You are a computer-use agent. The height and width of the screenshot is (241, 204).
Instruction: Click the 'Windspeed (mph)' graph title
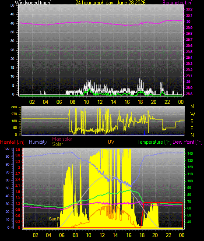[x=33, y=3]
